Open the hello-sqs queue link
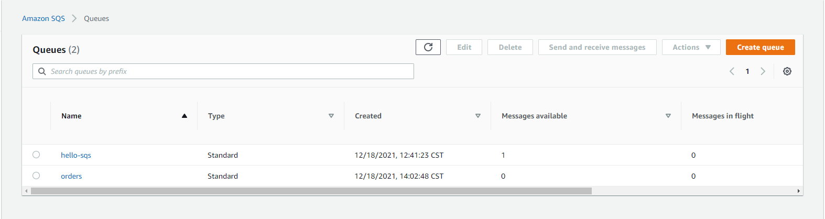The image size is (825, 219). pyautogui.click(x=76, y=155)
